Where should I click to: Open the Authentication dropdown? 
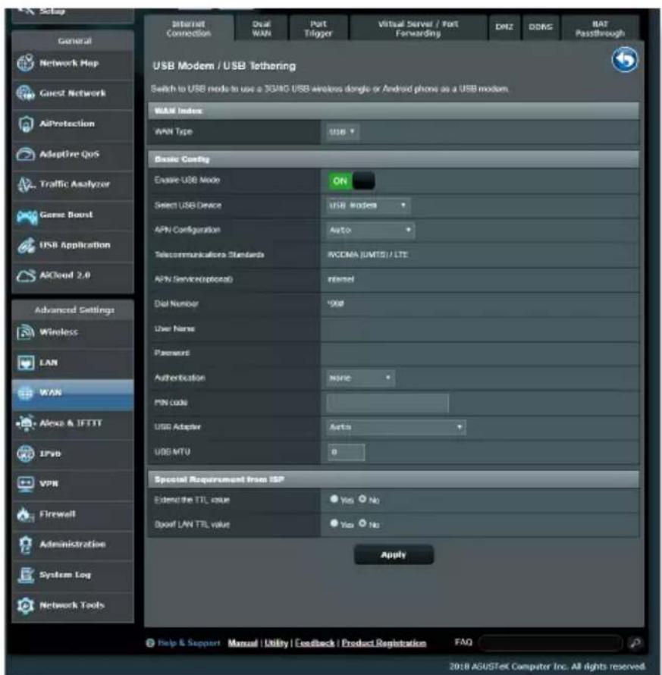(360, 378)
